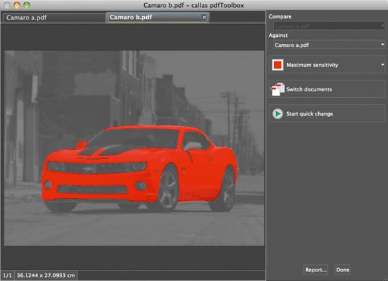Click the Done button

coord(343,270)
